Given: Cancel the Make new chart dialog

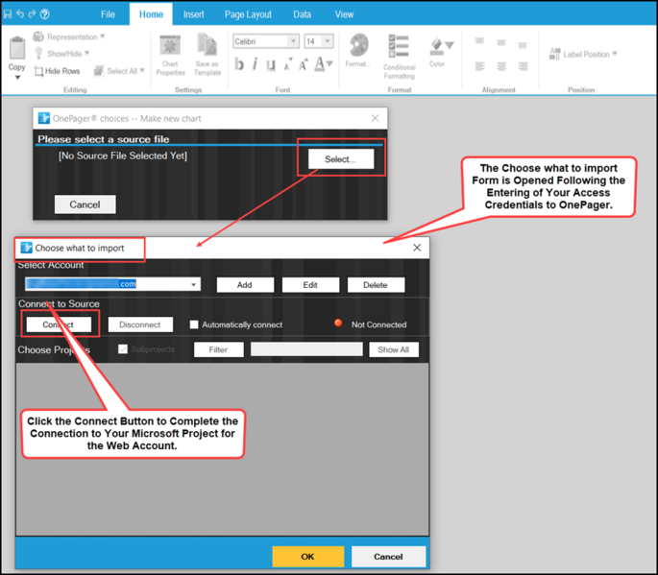Looking at the screenshot, I should (85, 204).
